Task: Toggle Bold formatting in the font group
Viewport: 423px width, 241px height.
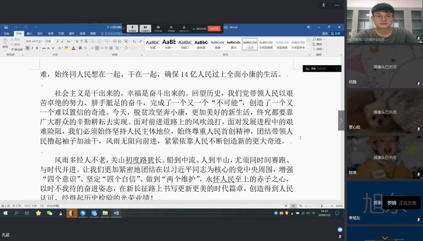Action: (x=28, y=48)
